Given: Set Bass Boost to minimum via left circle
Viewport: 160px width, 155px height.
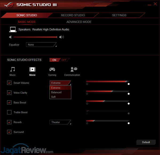Looking at the screenshot, I should click(87, 104).
